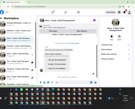The image size is (135, 109).
Task: Open the Milas conversation
Action: tap(17, 55)
